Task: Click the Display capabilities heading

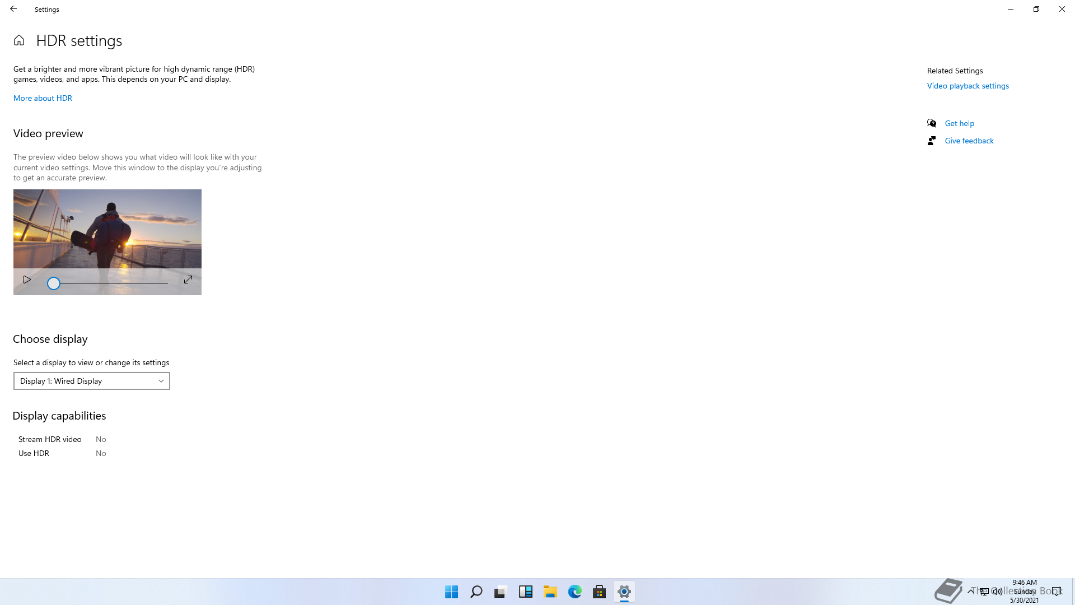Action: click(x=59, y=416)
